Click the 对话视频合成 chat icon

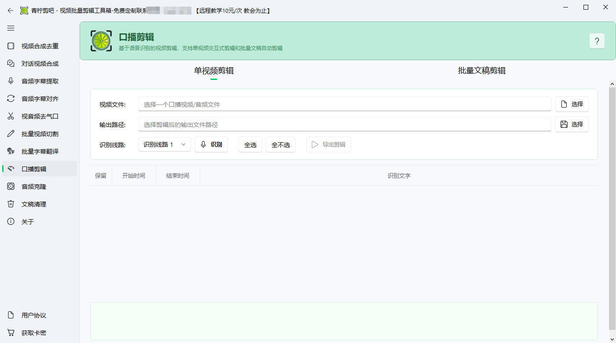point(11,64)
